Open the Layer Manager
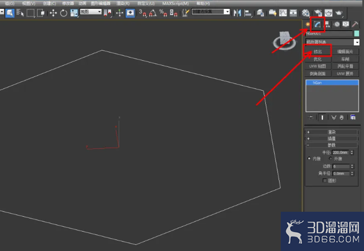Viewport: 364px width, 251px height. point(260,13)
